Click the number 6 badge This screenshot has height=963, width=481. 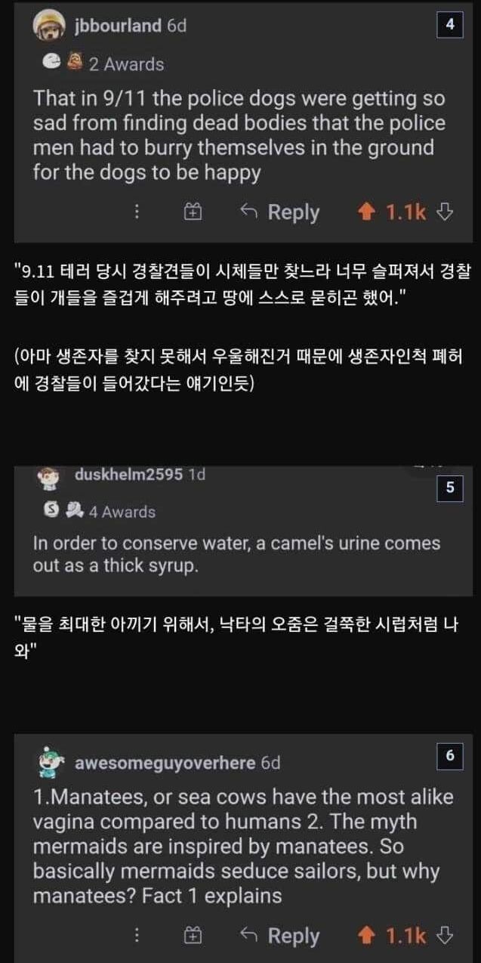click(450, 755)
